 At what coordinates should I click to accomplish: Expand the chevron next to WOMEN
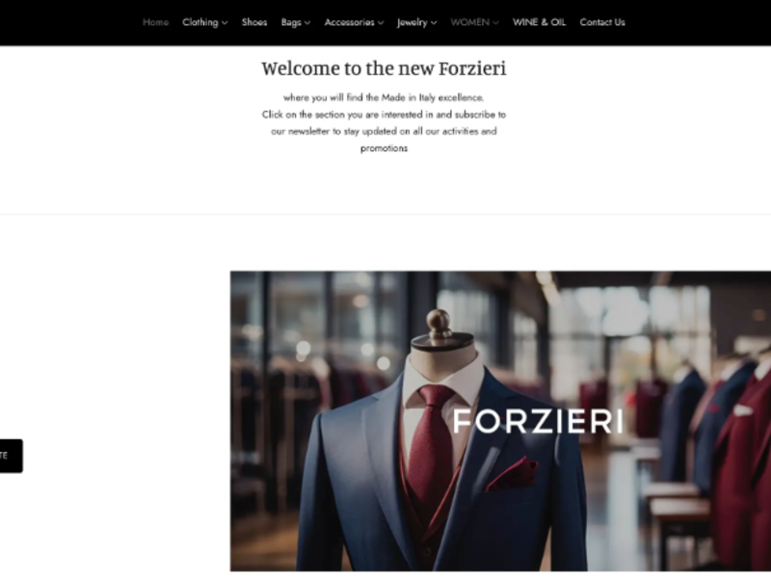point(495,23)
